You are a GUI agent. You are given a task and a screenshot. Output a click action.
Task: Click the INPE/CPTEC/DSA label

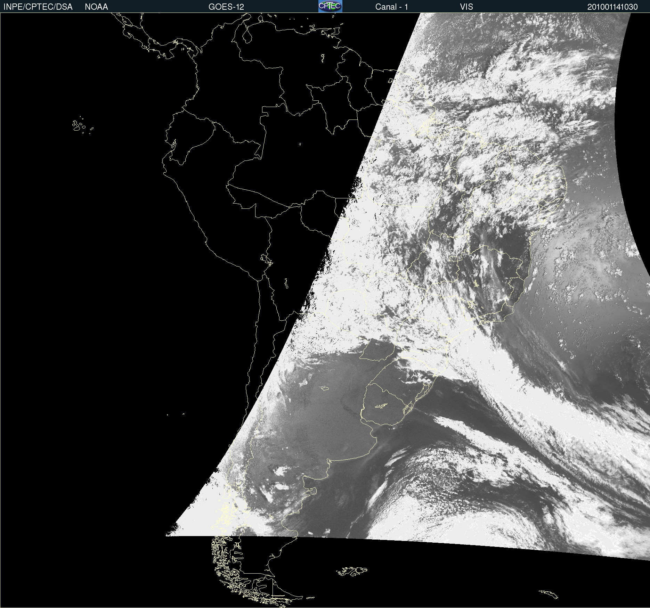[x=38, y=7]
